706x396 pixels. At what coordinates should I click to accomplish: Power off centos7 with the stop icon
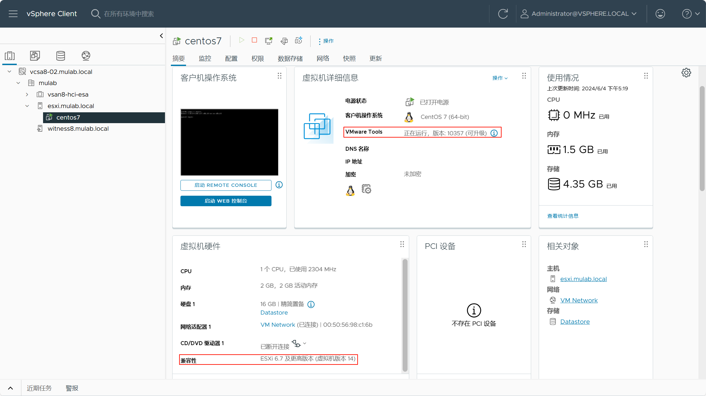[x=254, y=40]
